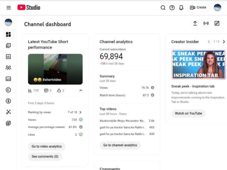Open the latest Short video thumbnail

(55, 69)
